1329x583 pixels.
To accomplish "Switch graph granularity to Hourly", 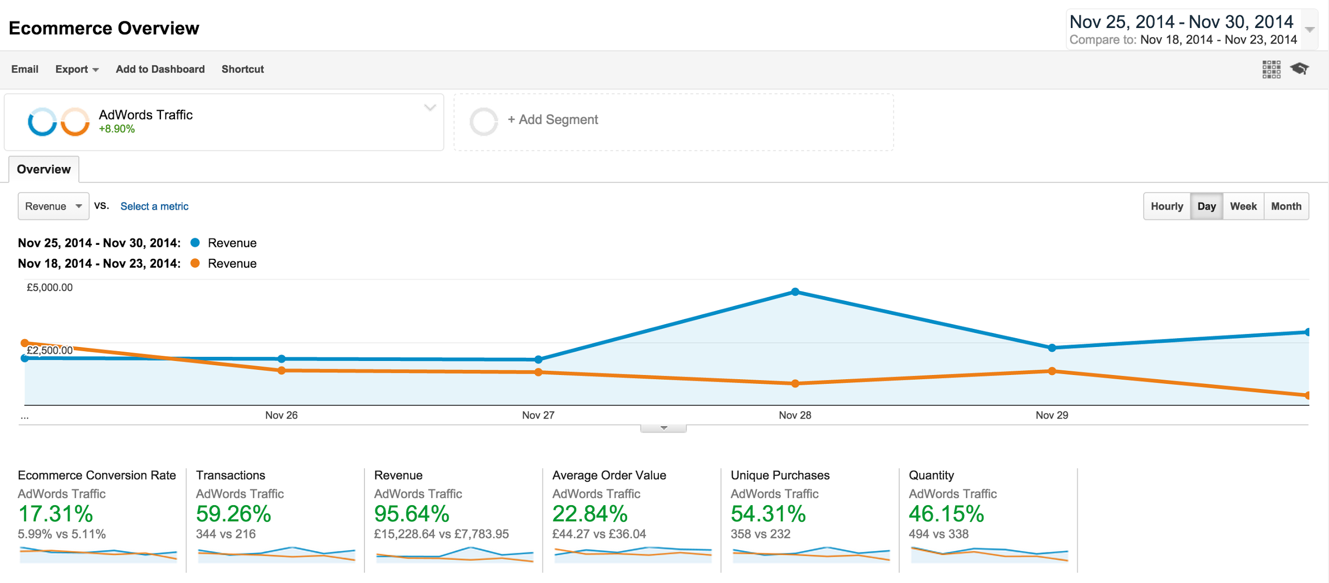I will (1167, 206).
